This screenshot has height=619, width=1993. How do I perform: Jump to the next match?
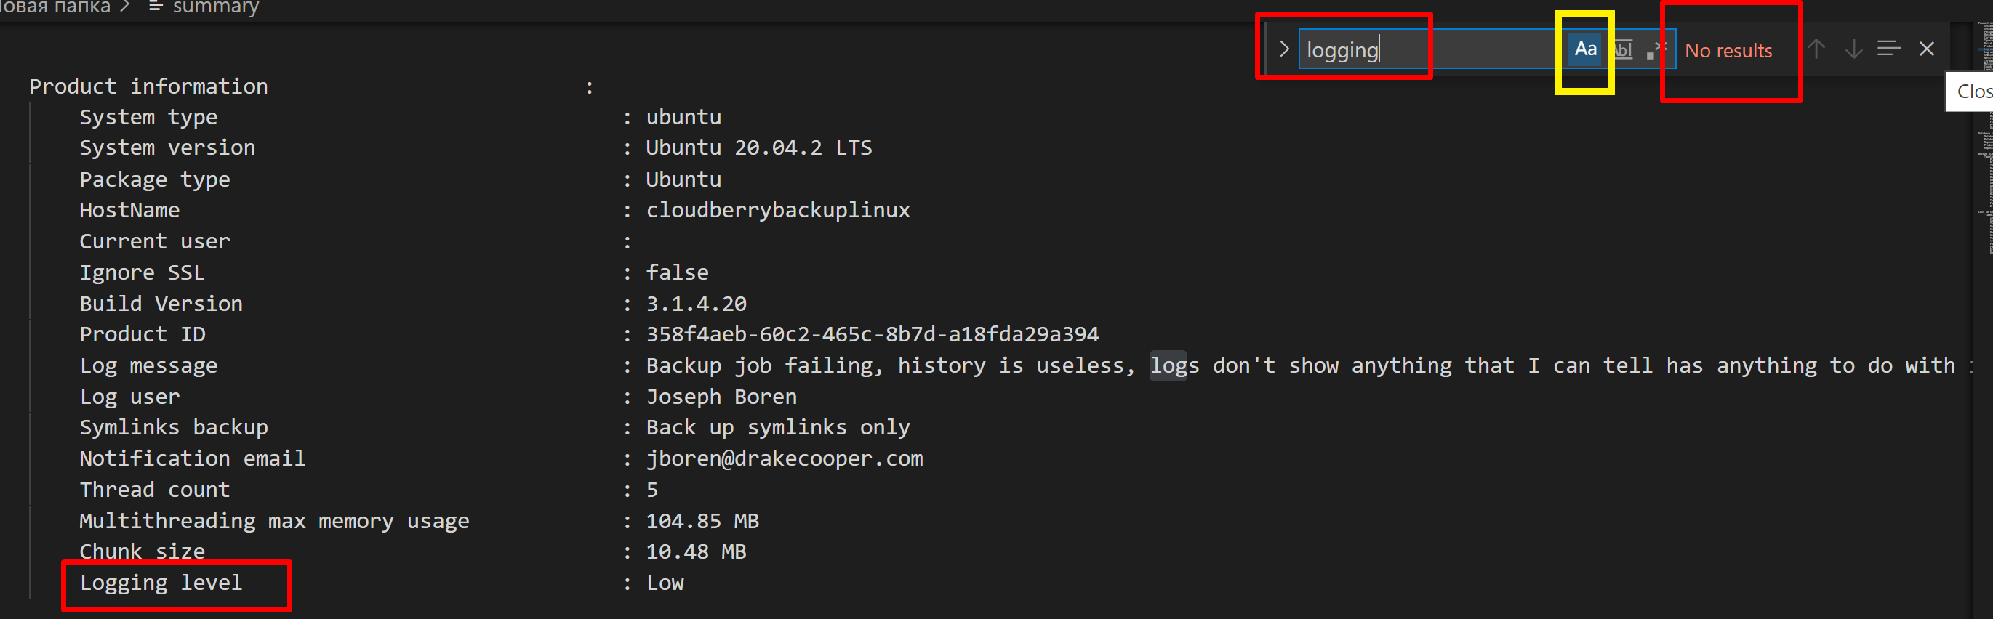1853,49
